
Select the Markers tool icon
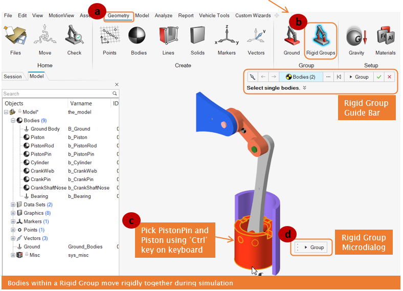tap(227, 37)
